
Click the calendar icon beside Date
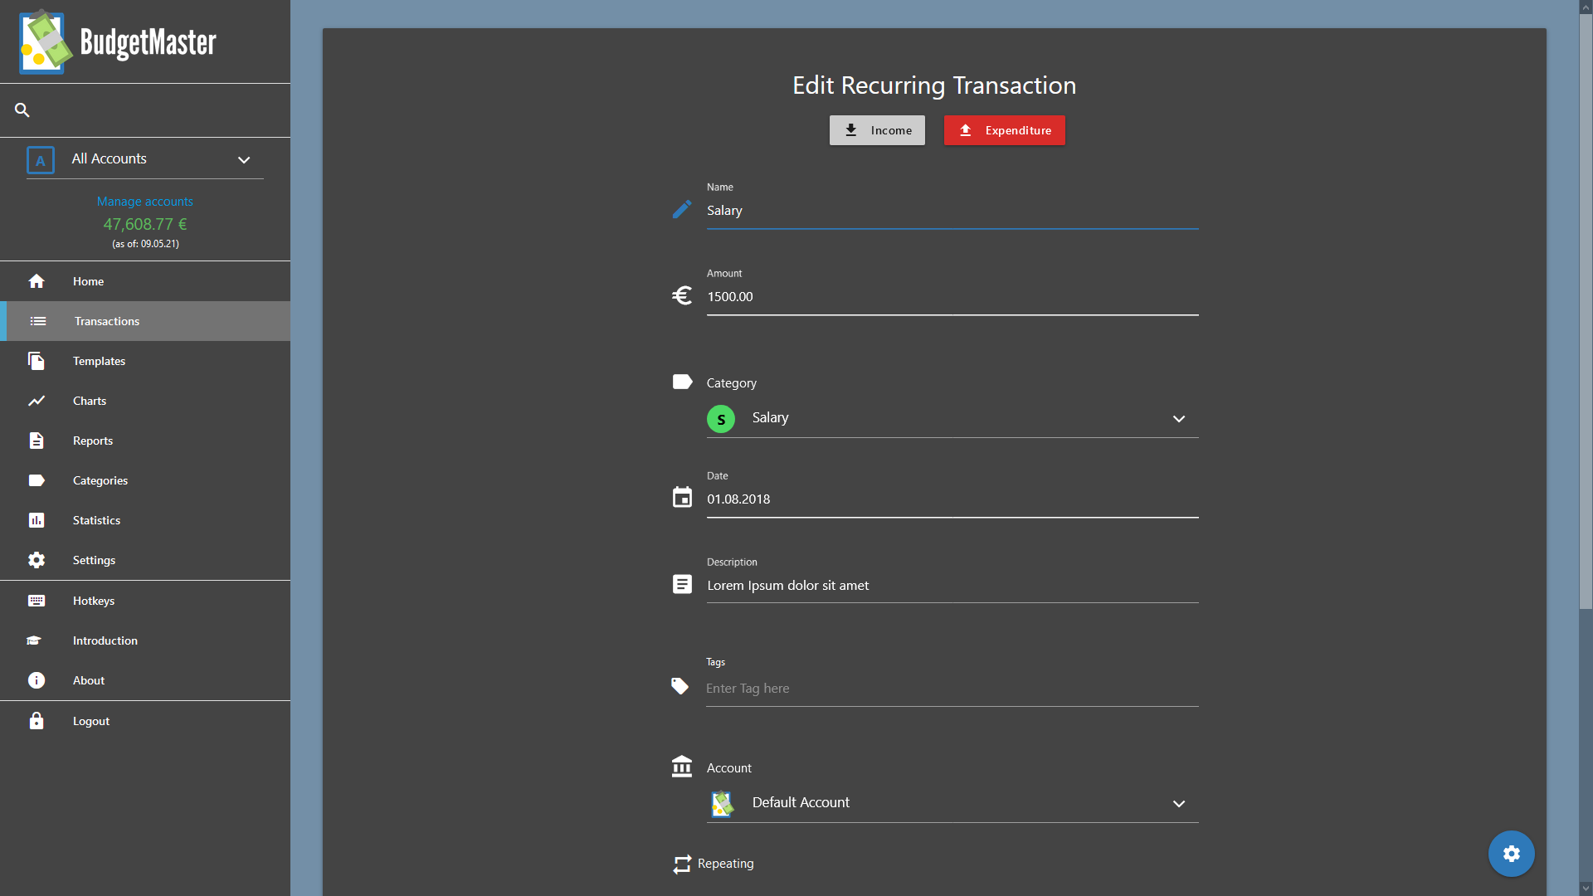click(682, 497)
